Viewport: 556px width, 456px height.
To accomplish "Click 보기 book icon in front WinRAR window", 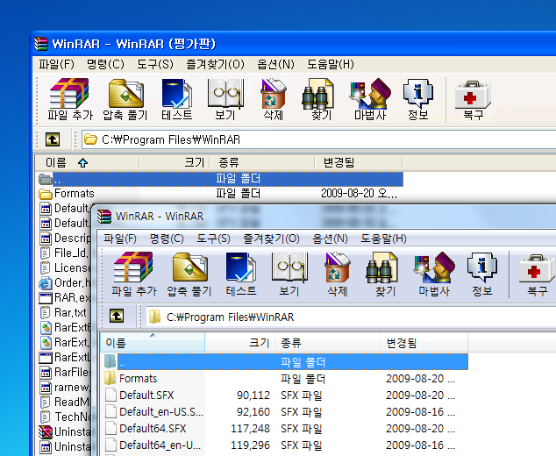I will [289, 267].
